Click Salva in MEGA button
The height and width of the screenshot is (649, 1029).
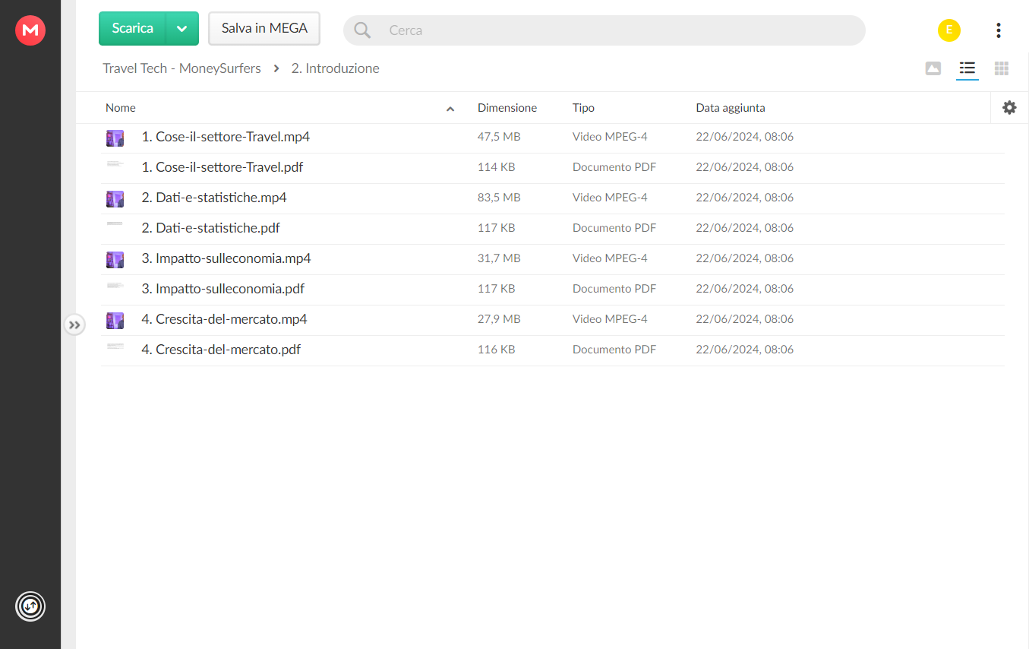[x=264, y=29]
